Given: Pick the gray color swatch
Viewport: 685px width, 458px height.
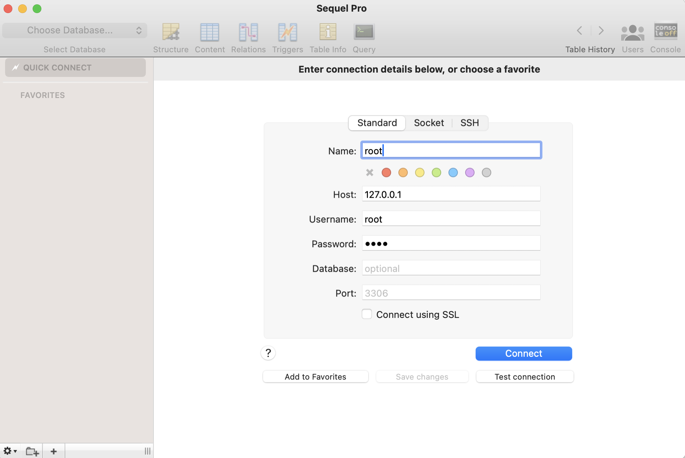Looking at the screenshot, I should 487,172.
